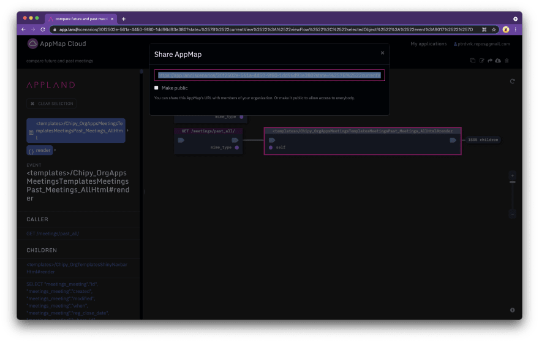The width and height of the screenshot is (539, 342).
Task: Click the output port of GET past_all node
Action: [235, 140]
